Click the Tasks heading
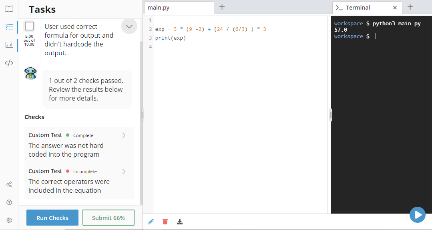This screenshot has height=230, width=432. [x=42, y=9]
